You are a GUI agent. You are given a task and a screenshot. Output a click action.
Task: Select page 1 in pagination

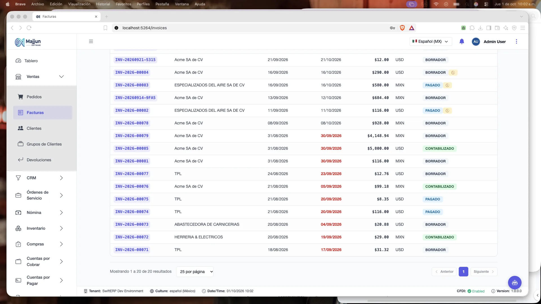(x=464, y=272)
